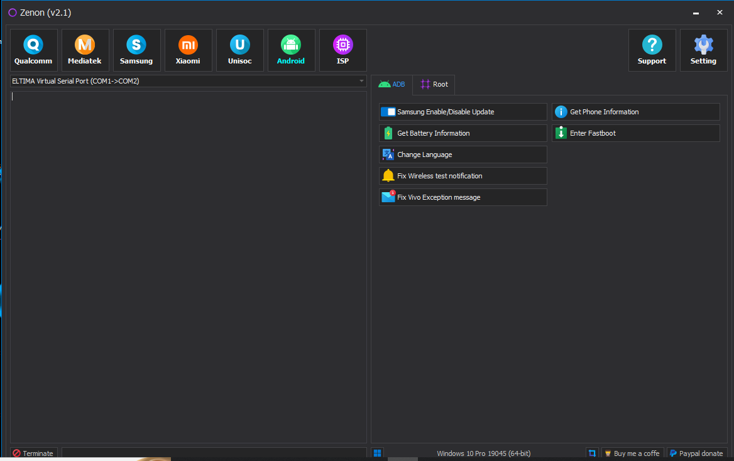Screen dimensions: 734x461
Task: Expand the serial port dropdown
Action: [x=361, y=81]
